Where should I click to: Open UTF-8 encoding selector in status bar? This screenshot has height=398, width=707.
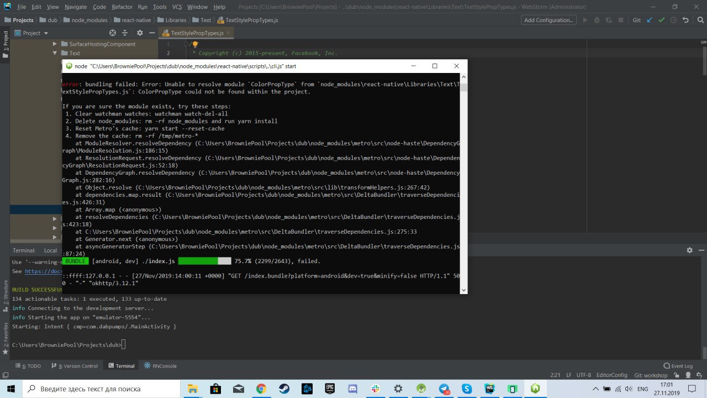click(x=584, y=375)
